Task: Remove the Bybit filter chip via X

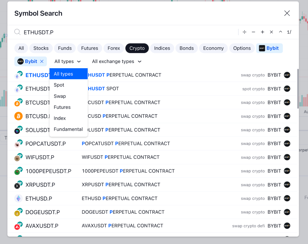Action: pos(42,62)
